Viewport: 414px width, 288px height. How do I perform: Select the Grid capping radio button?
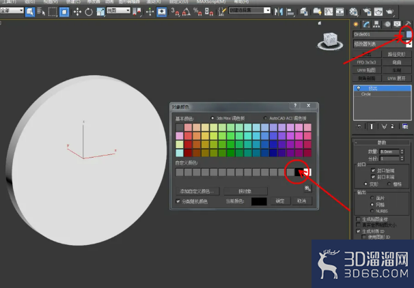pyautogui.click(x=389, y=184)
